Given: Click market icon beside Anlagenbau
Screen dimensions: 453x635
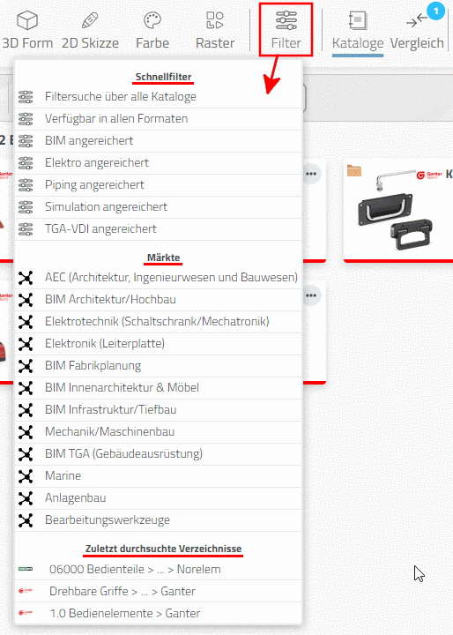Looking at the screenshot, I should click(x=26, y=498).
